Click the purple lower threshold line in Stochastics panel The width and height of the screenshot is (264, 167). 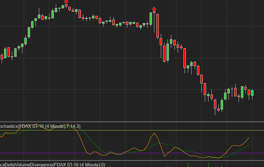tap(132, 153)
